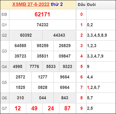This screenshot has height=114, width=116.
Task: Click the G6 row label
Action: [4, 98]
